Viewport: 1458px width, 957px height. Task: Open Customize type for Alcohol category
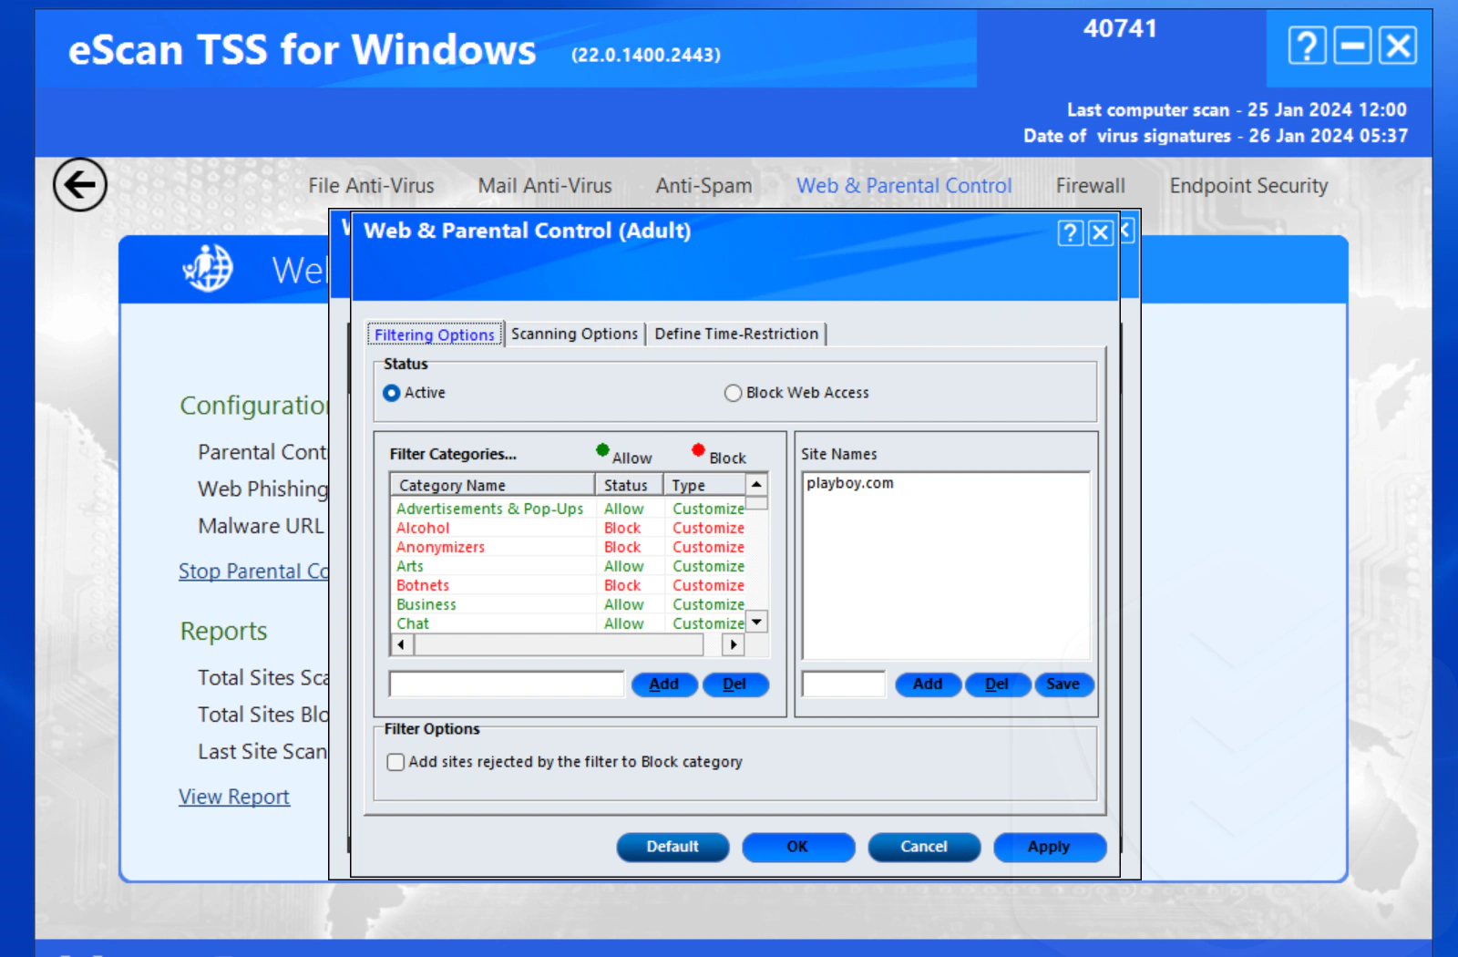coord(708,529)
